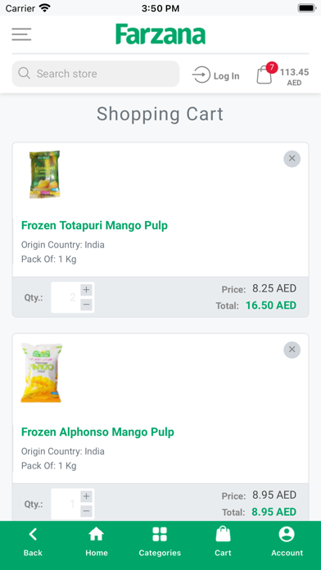321x570 pixels.
Task: Remove Frozen Alphonso Mango Pulp from cart
Action: [292, 350]
